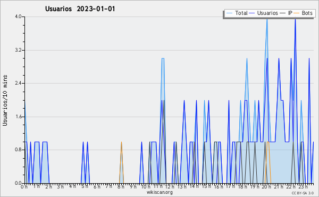Image resolution: width=319 pixels, height=197 pixels.
Task: Click the chart title Usuarios 2023-01-01
Action: [80, 9]
